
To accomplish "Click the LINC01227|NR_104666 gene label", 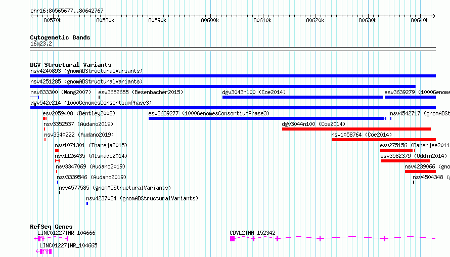I will (x=66, y=233).
